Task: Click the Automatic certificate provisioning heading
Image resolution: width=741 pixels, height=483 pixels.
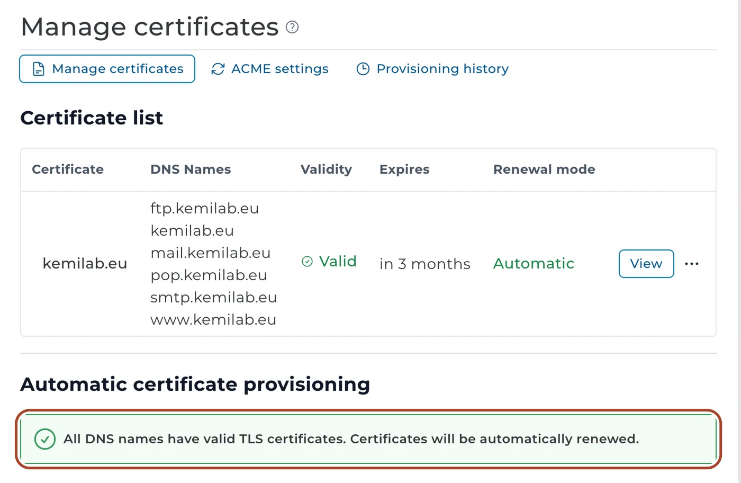Action: pos(195,384)
